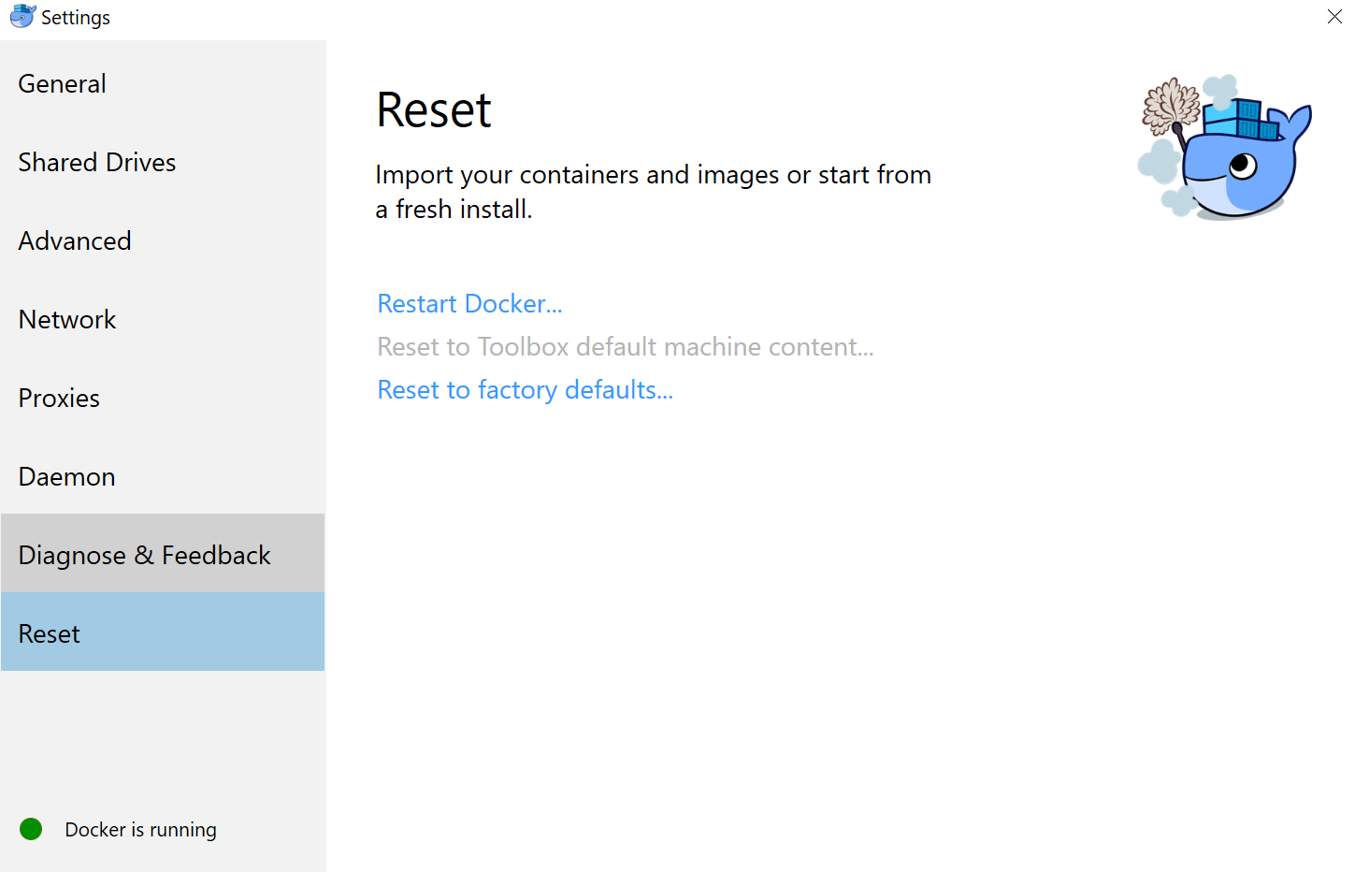This screenshot has height=872, width=1355.
Task: Click the disabled Toolbox reset option
Action: [x=625, y=346]
